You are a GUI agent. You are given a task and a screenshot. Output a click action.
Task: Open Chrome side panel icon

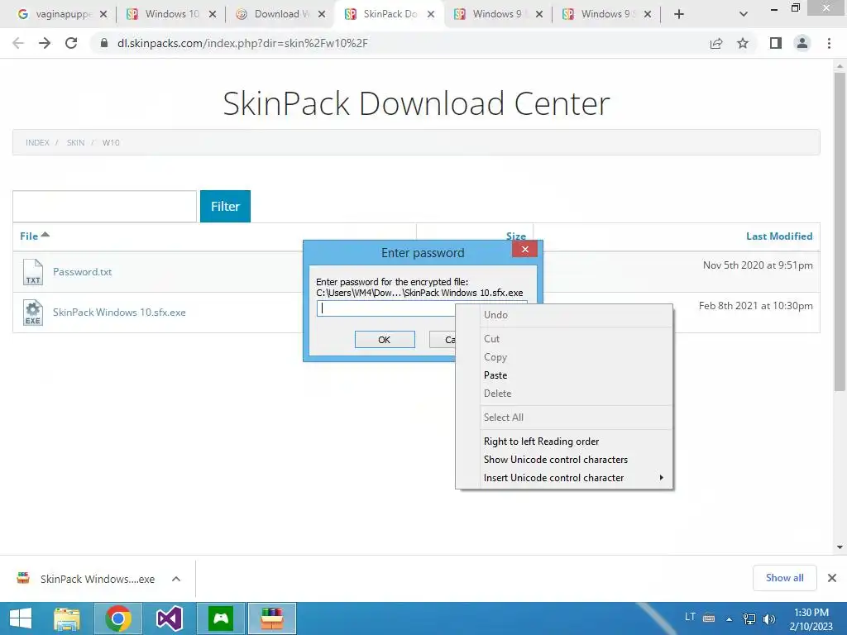click(776, 43)
